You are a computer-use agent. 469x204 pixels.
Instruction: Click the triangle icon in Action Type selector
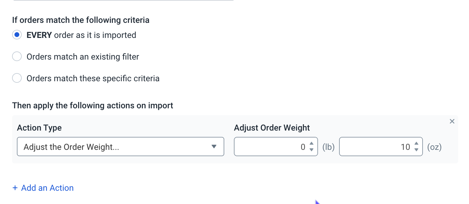pos(214,147)
